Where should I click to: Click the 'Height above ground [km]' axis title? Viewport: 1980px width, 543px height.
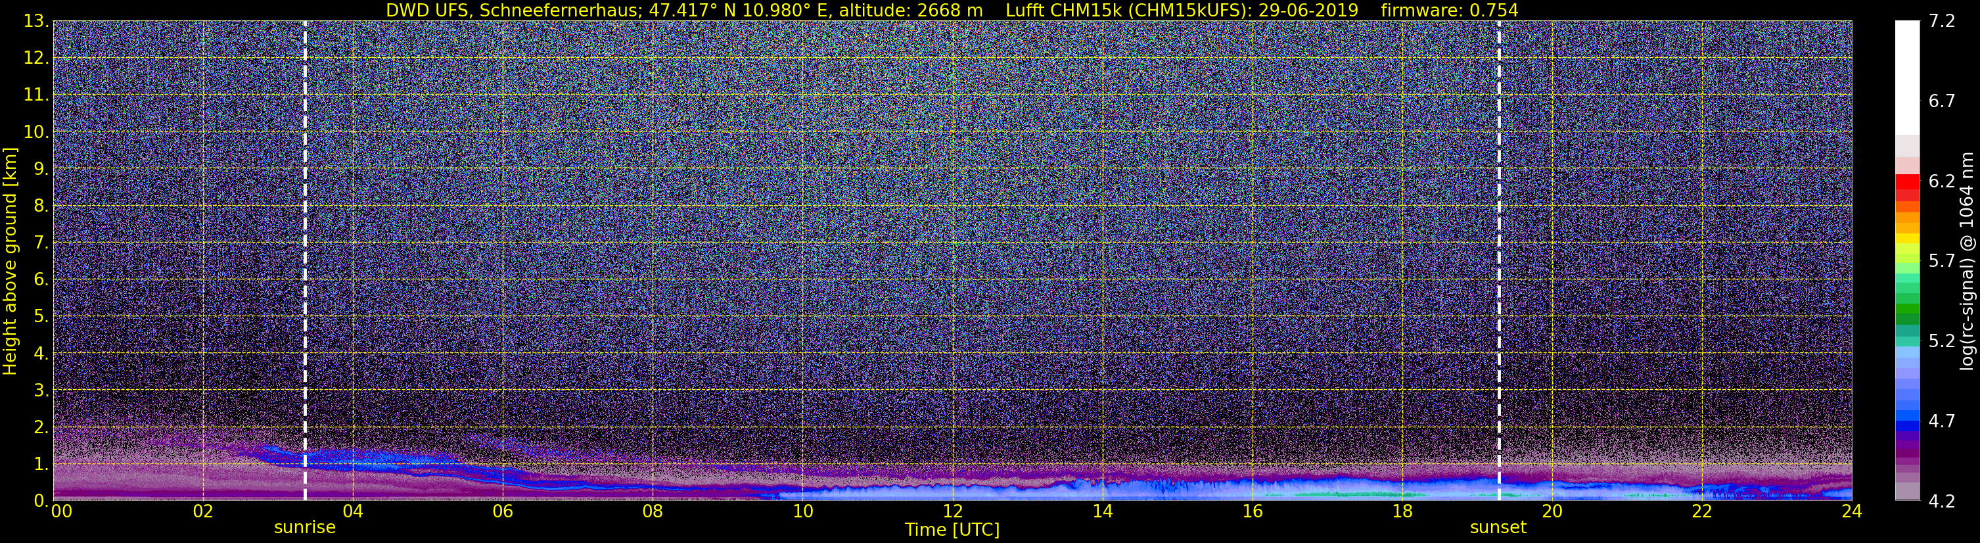coord(10,261)
